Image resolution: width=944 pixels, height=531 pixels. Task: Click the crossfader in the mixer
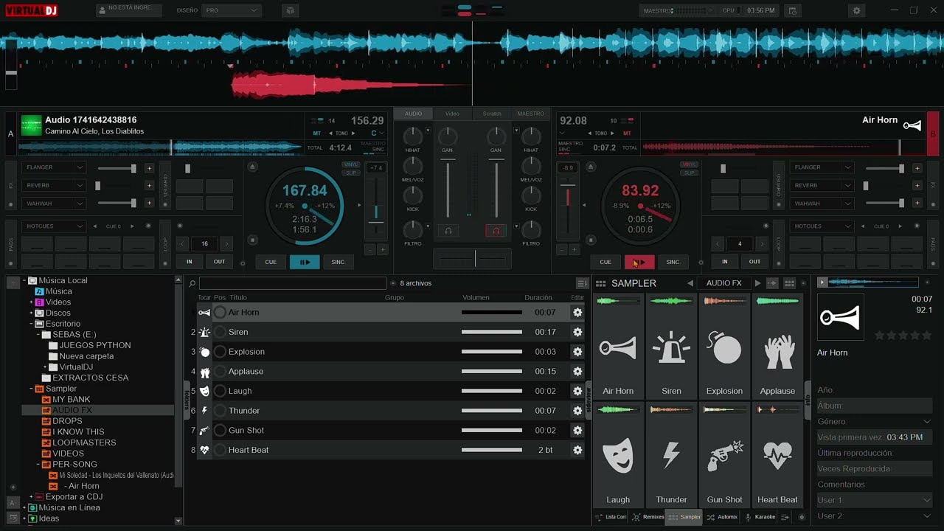pyautogui.click(x=472, y=259)
